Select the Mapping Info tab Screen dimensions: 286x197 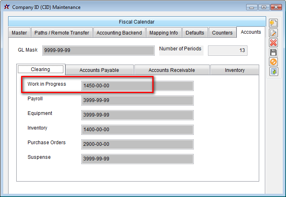163,33
